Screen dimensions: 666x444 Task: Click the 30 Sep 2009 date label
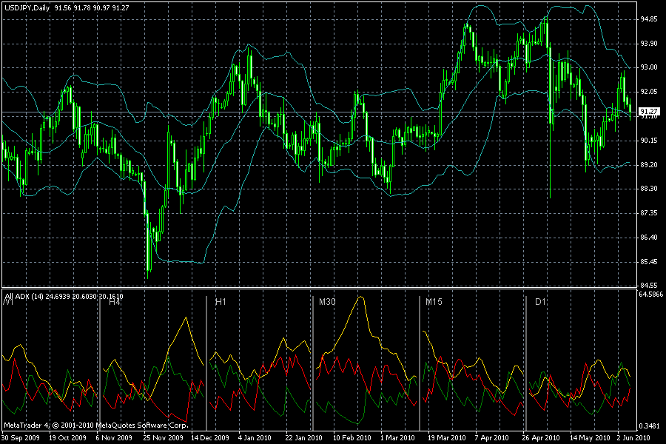[x=21, y=437]
